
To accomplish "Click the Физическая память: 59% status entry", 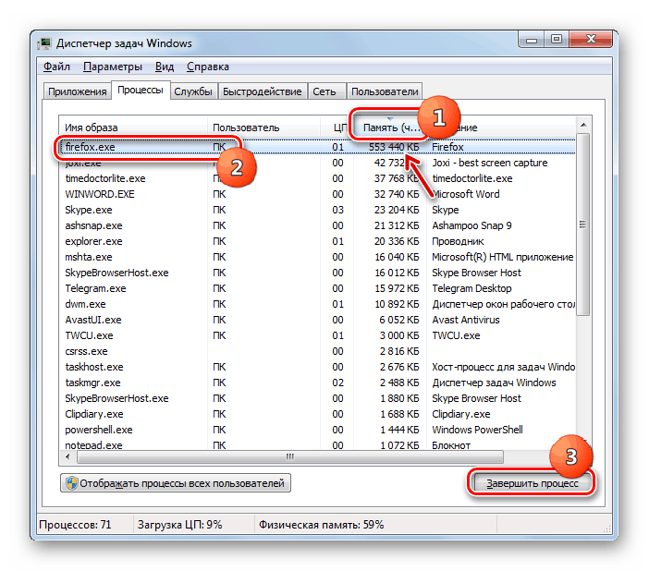I will coord(321,525).
